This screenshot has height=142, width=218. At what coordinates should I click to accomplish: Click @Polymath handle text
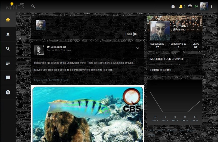pyautogui.click(x=179, y=29)
